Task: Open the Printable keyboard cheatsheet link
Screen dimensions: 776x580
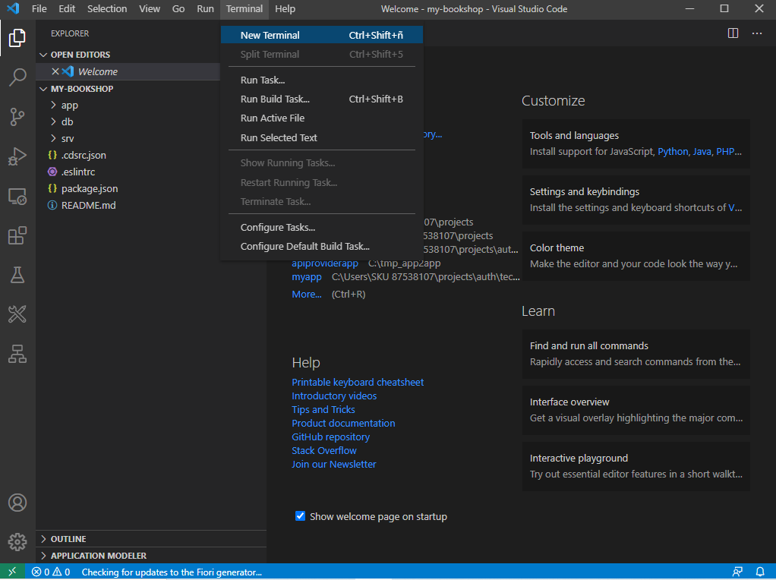Action: (x=358, y=382)
